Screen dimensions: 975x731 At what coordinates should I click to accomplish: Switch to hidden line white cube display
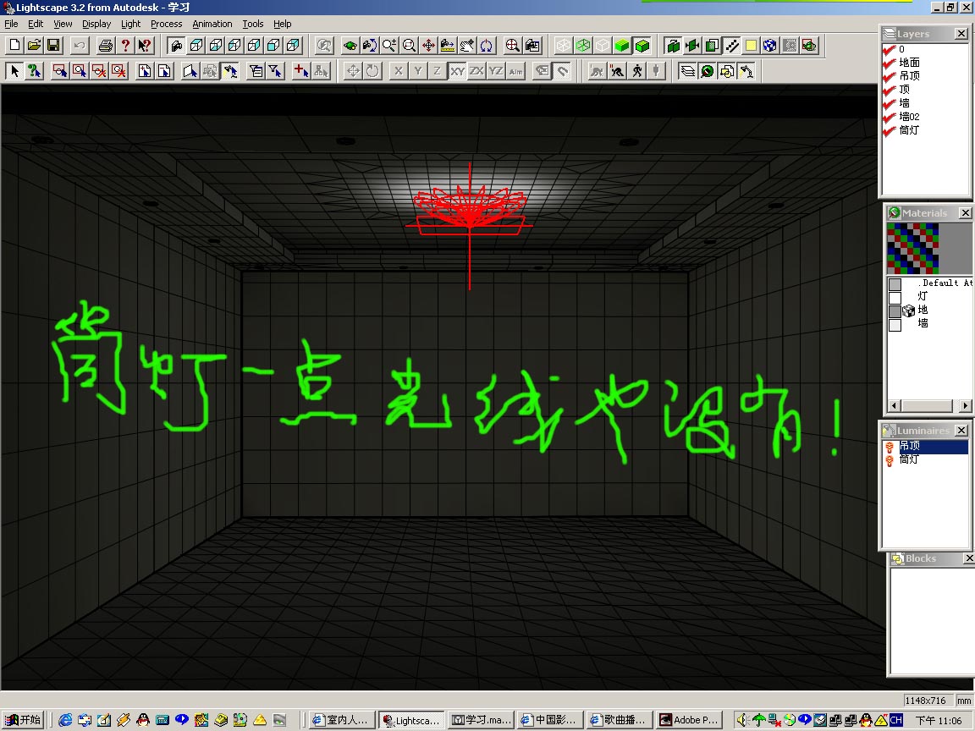pyautogui.click(x=603, y=46)
